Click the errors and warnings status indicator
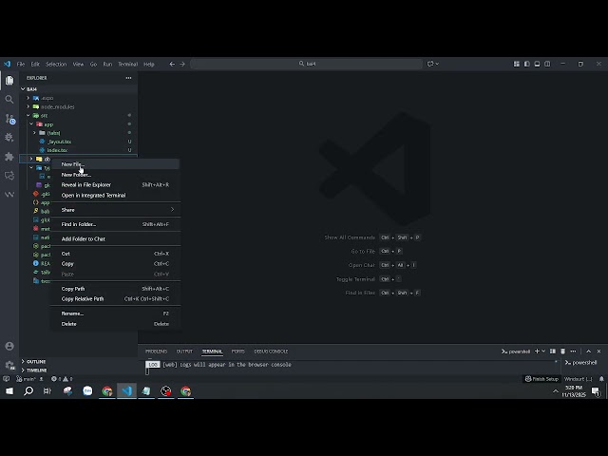Viewport: 608px width, 456px height. (62, 379)
